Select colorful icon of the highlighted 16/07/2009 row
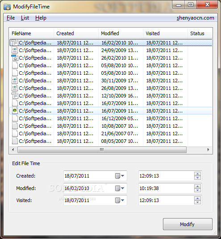221x239 pixels. [x=15, y=111]
